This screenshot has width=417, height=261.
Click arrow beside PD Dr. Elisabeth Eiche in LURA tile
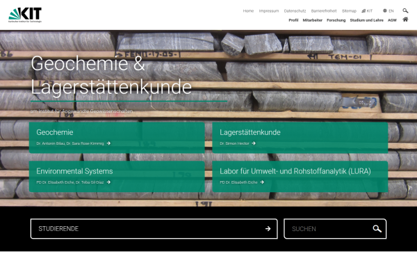pyautogui.click(x=262, y=182)
